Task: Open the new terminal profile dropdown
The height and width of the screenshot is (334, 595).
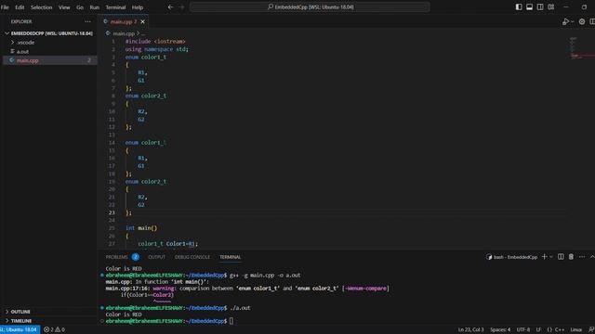Action: click(551, 257)
